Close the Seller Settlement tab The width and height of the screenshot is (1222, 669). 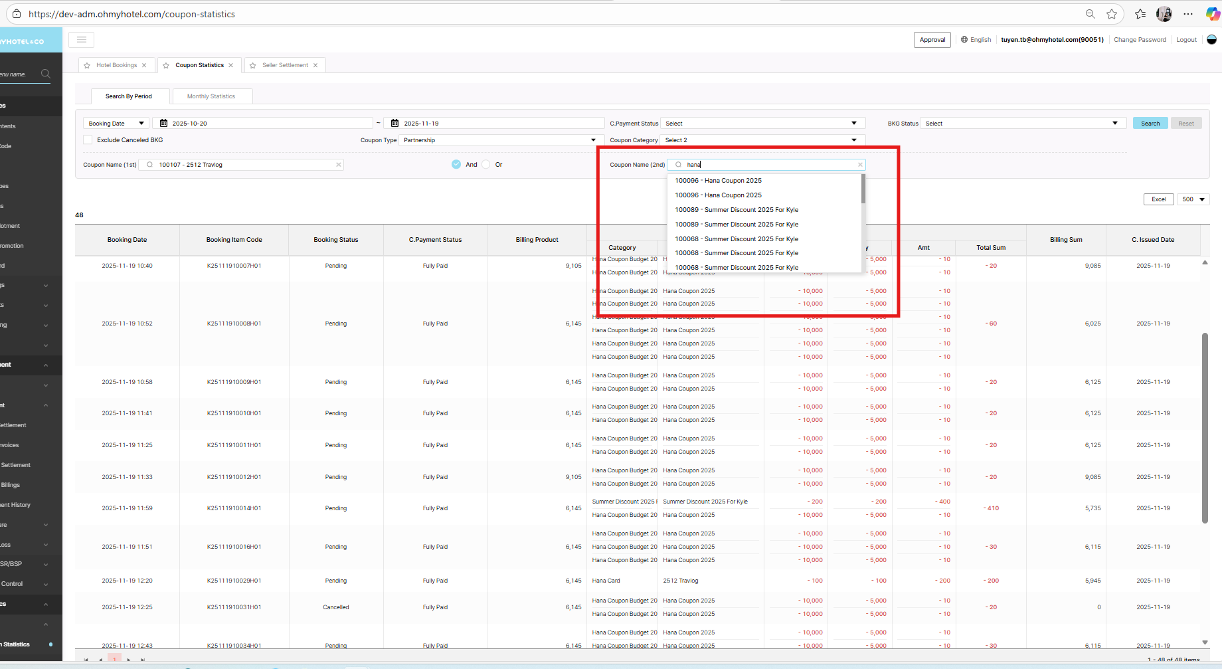[315, 65]
